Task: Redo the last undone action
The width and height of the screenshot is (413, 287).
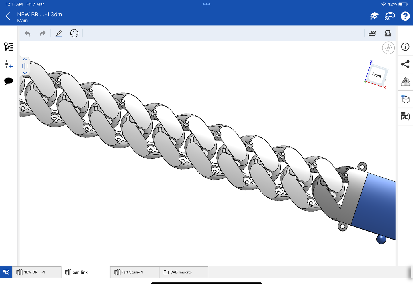Action: point(43,33)
